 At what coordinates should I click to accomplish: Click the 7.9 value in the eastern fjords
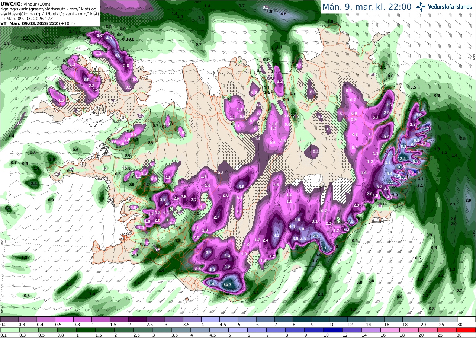[390, 182]
